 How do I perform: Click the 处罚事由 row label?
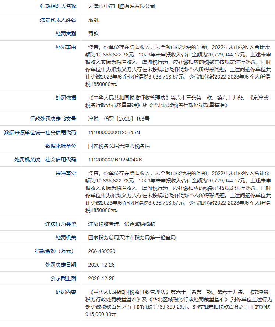(66, 47)
